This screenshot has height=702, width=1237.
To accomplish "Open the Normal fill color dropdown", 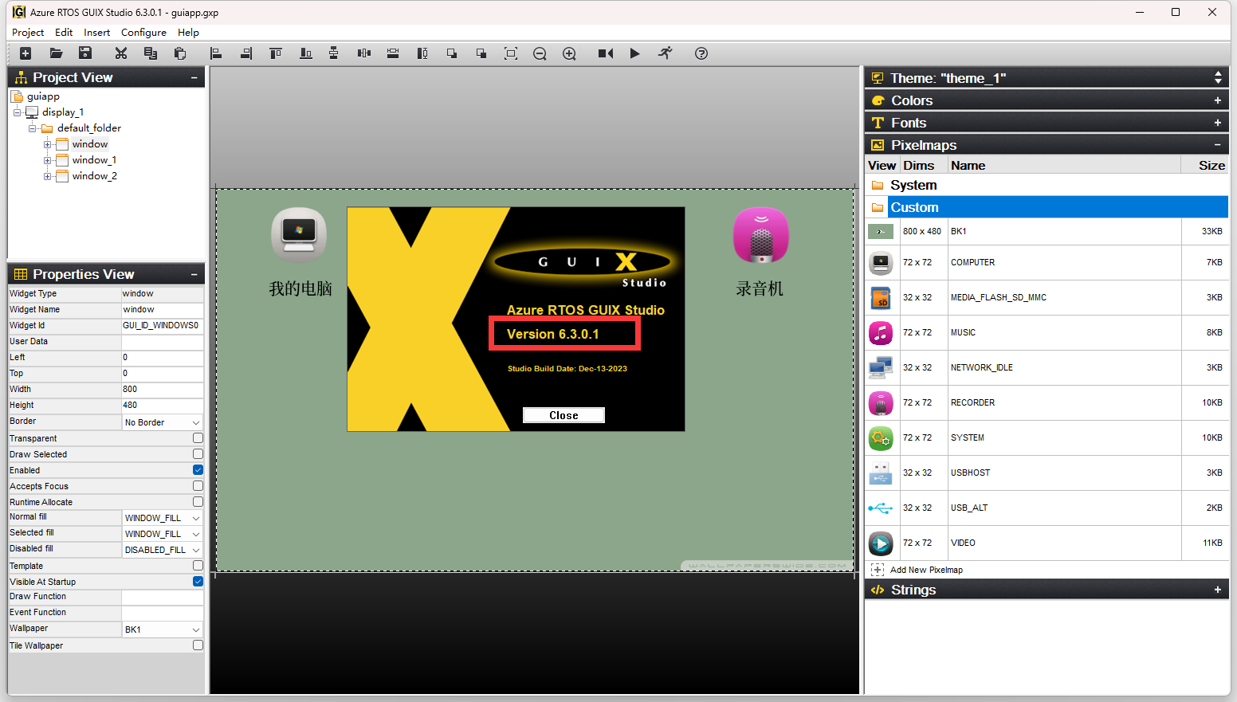I will (163, 518).
